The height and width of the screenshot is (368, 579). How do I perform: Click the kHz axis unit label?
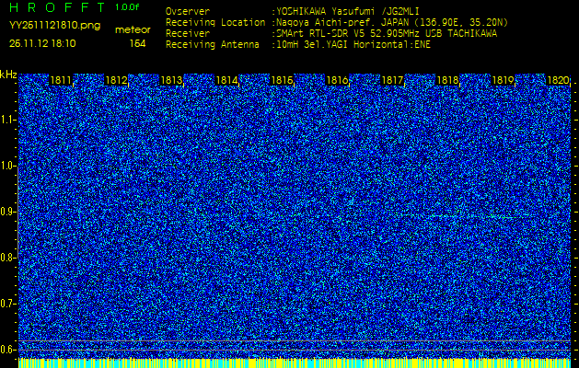[8, 75]
